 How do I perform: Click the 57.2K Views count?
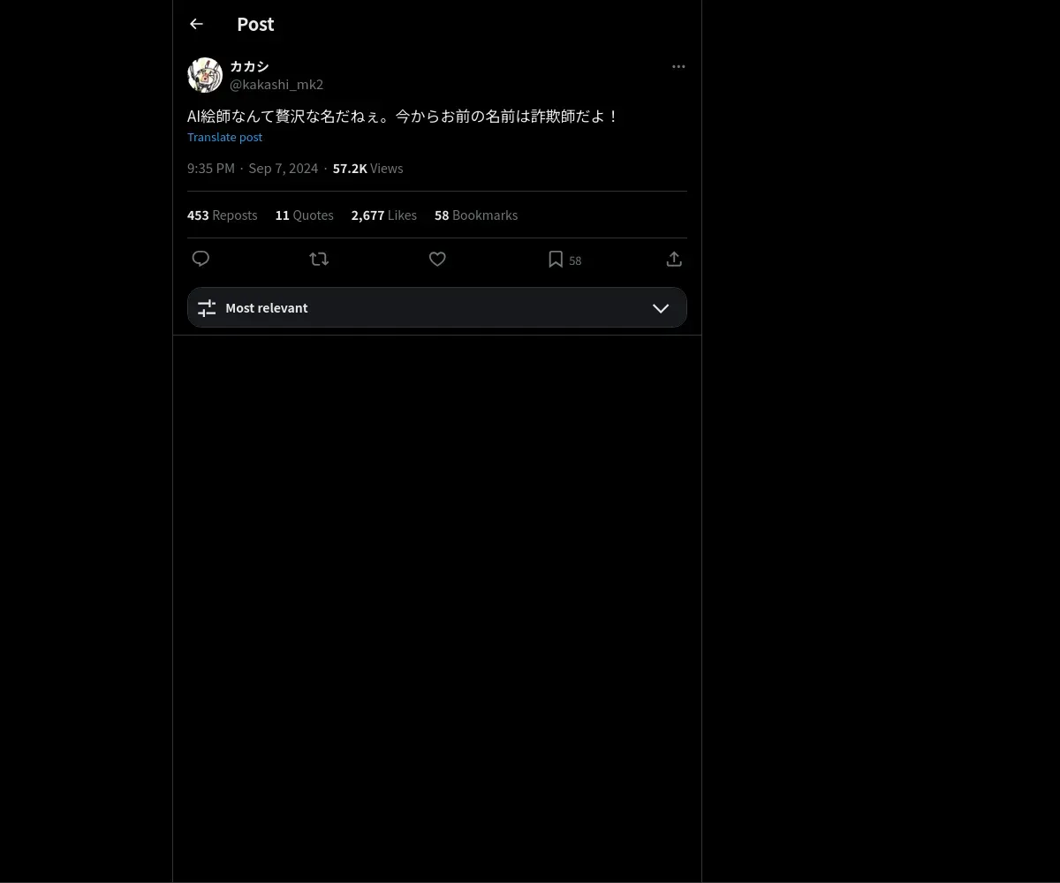367,168
